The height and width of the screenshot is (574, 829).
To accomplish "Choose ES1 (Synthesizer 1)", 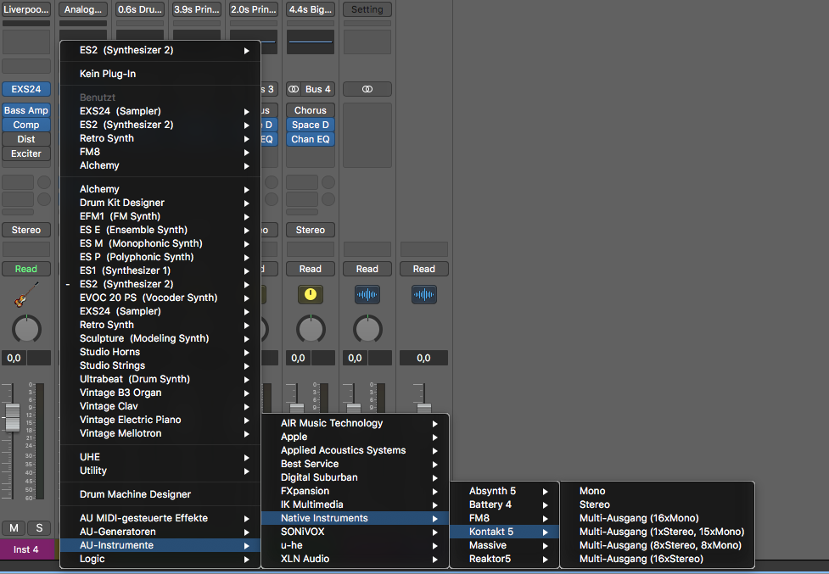I will [x=160, y=271].
